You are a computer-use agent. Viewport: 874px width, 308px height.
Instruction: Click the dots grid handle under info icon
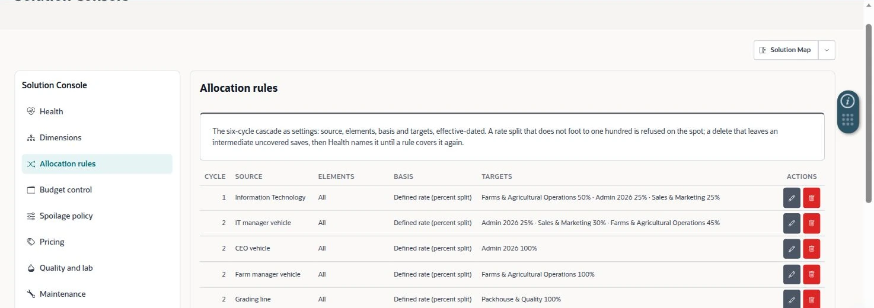click(x=848, y=120)
